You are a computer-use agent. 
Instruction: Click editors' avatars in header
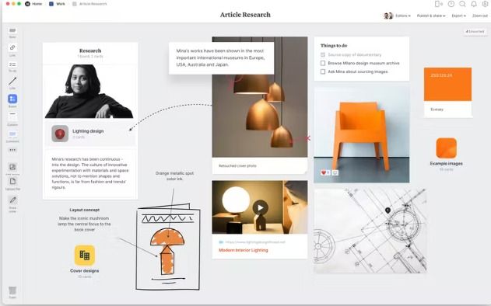coord(388,16)
